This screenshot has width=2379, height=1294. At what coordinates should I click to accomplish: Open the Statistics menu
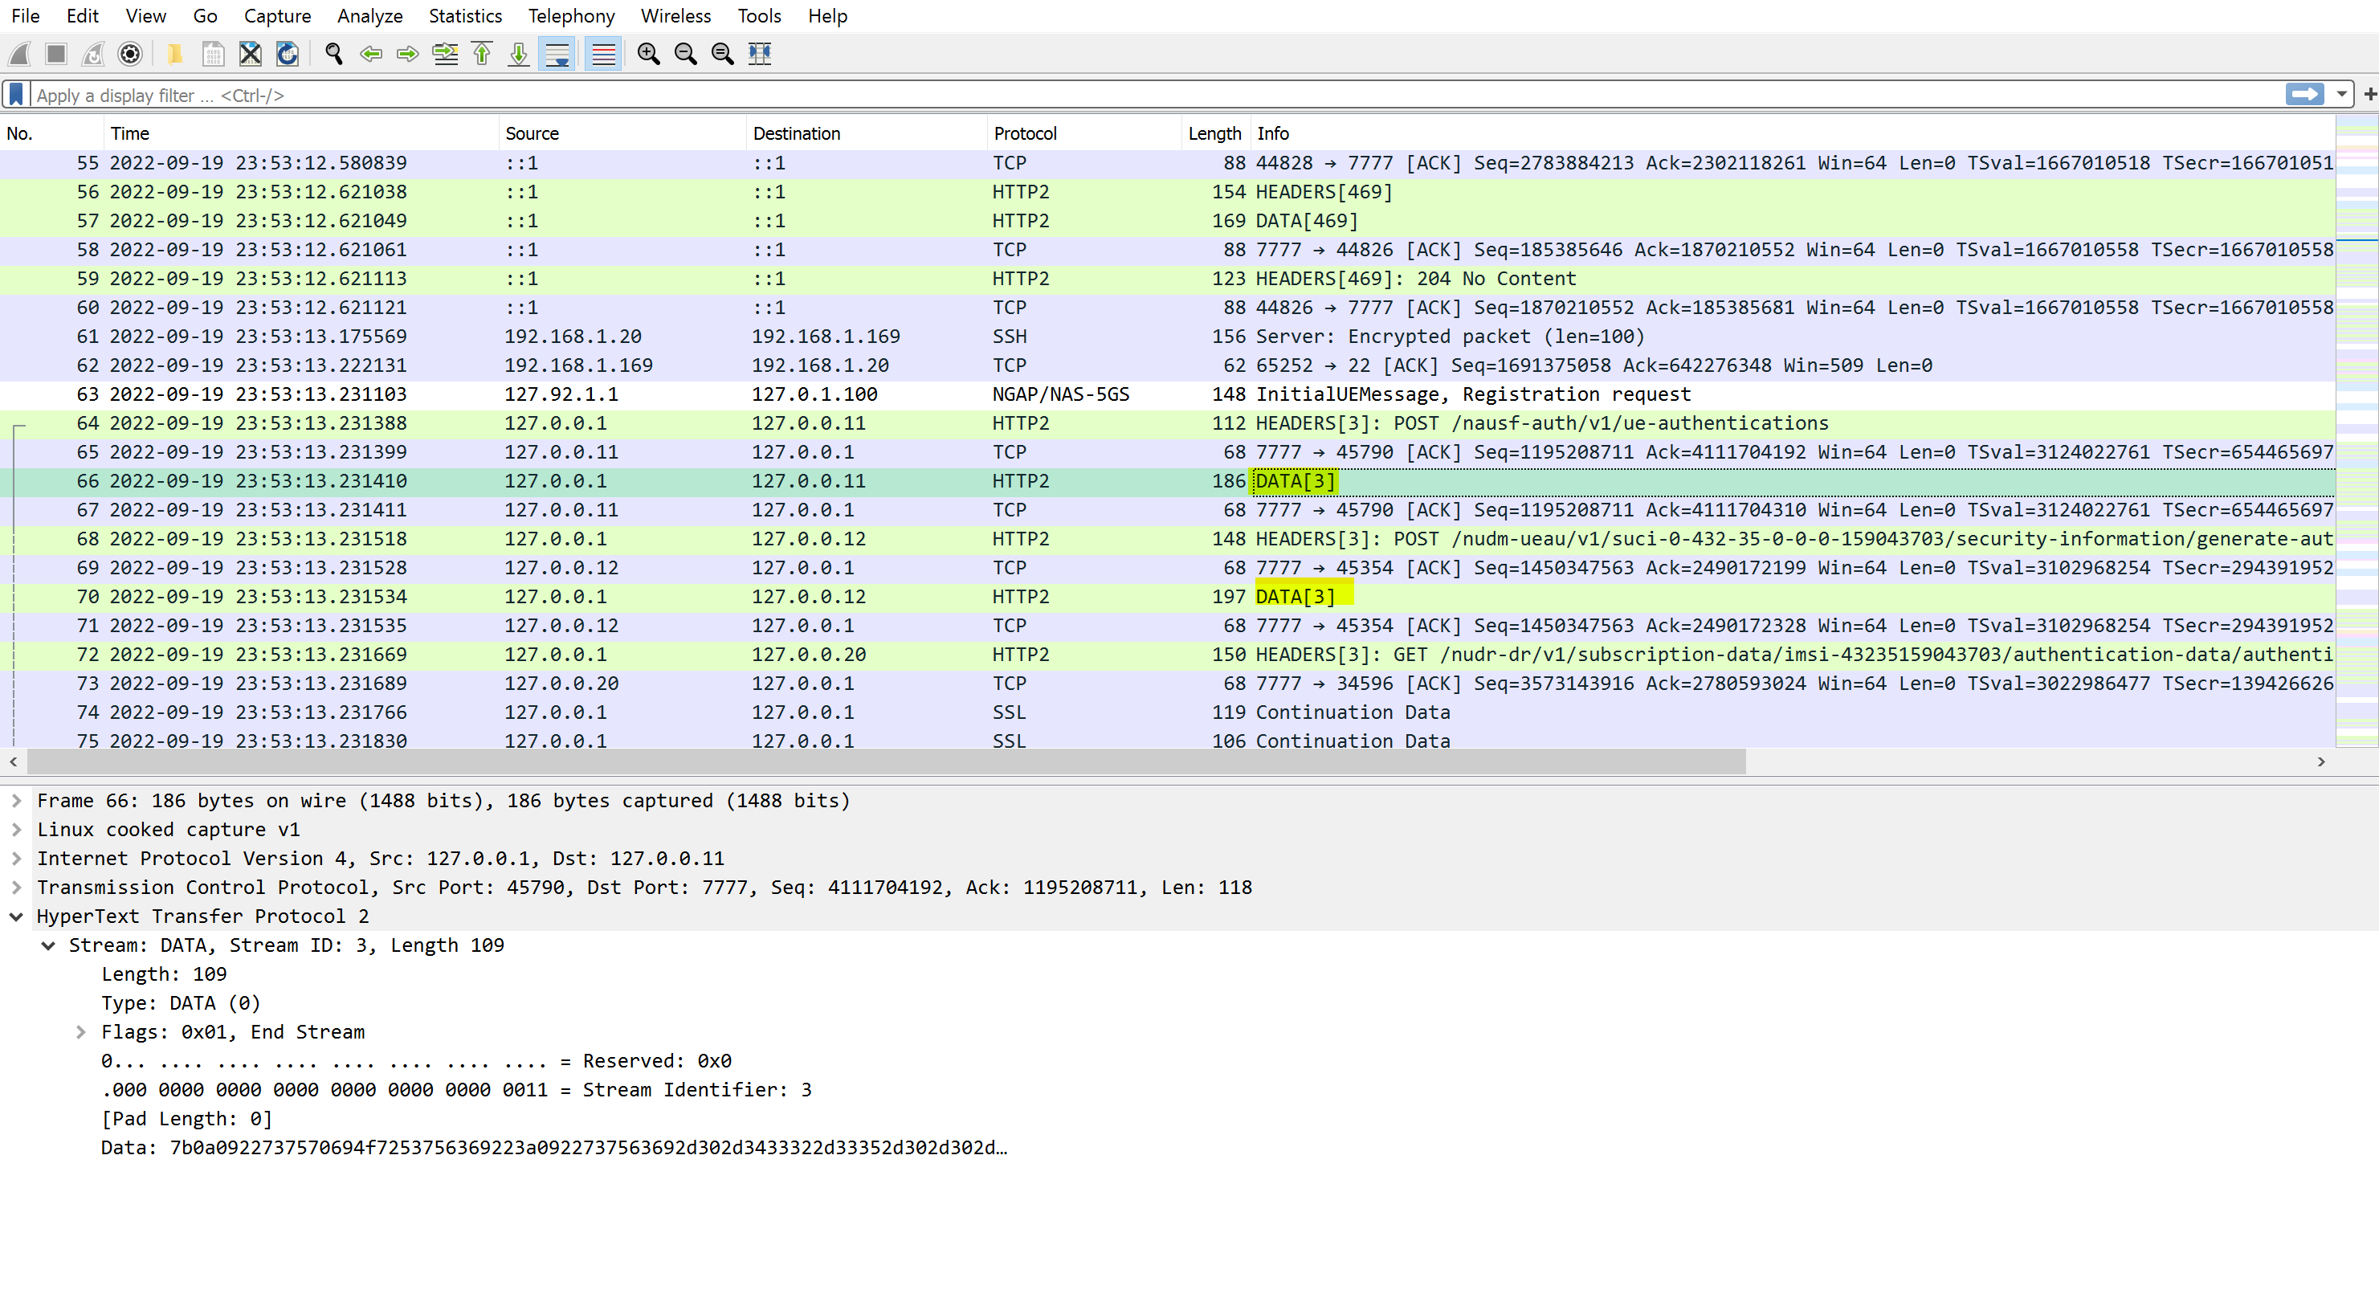(464, 16)
